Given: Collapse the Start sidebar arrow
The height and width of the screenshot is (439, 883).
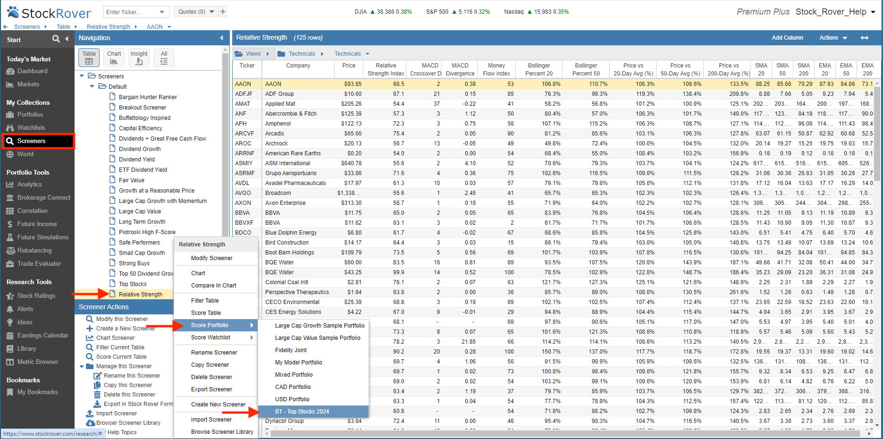Looking at the screenshot, I should (x=67, y=39).
